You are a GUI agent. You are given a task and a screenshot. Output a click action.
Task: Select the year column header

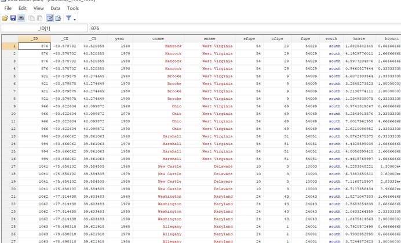coord(120,39)
